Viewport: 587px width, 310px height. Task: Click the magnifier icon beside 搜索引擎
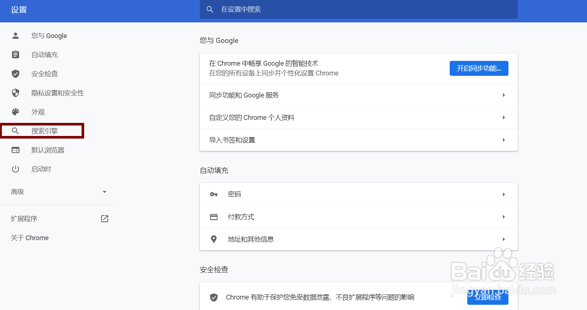15,131
